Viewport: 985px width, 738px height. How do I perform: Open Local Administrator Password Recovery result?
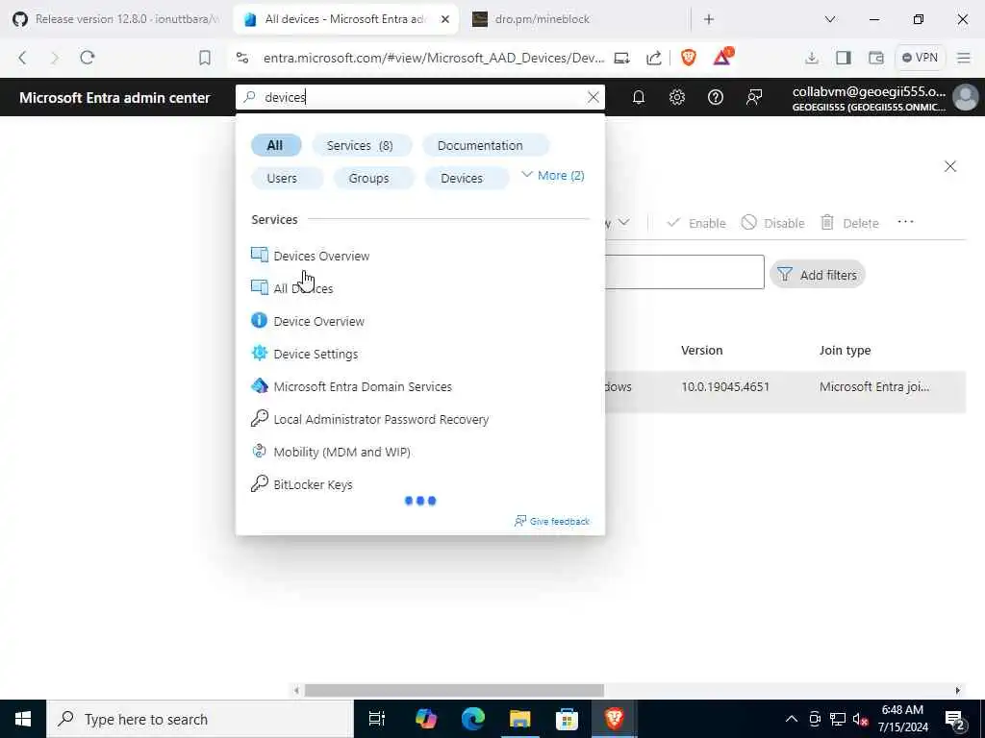click(369, 419)
